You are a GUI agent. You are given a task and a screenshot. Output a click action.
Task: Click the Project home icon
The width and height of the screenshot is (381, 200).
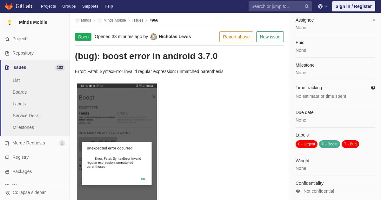[7, 39]
